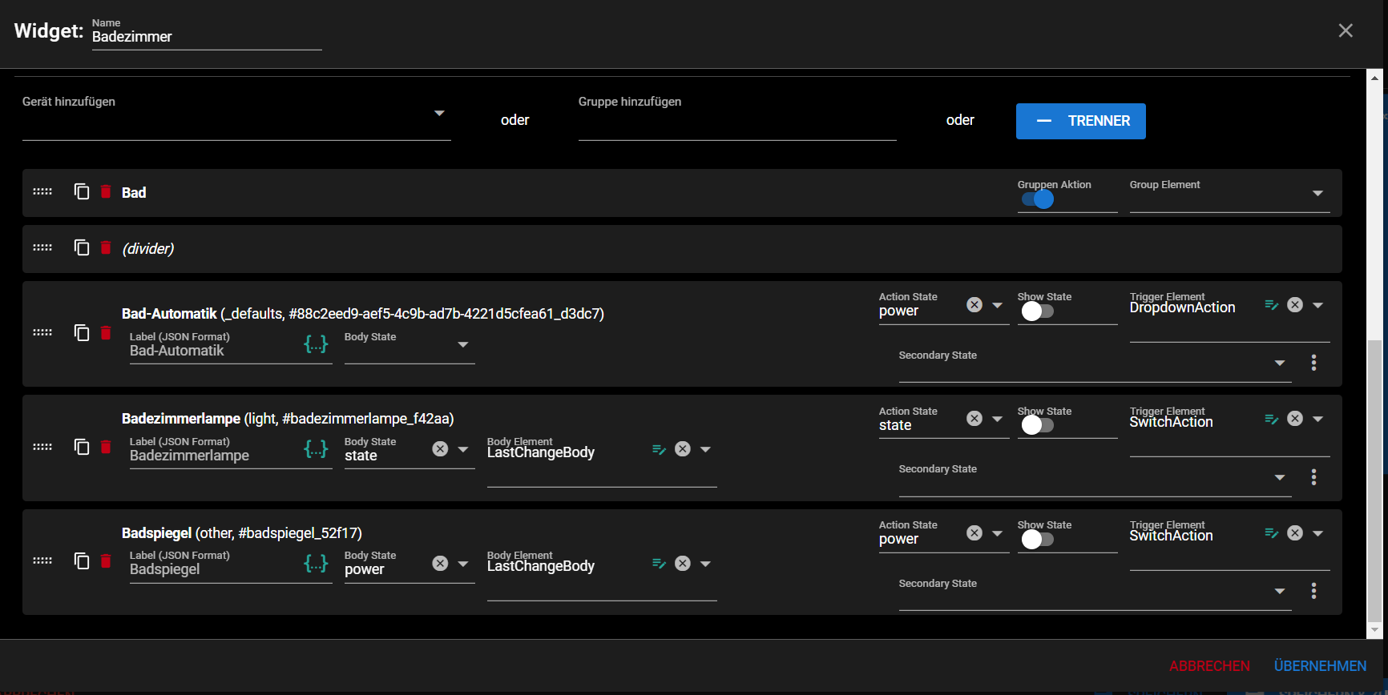Delete the divider row
The height and width of the screenshot is (695, 1388).
pos(106,247)
